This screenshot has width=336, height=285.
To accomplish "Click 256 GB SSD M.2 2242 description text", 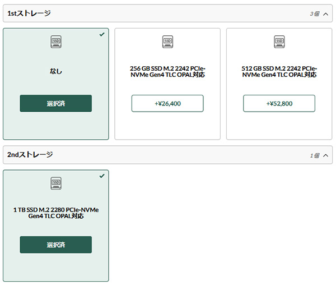I will [x=167, y=71].
